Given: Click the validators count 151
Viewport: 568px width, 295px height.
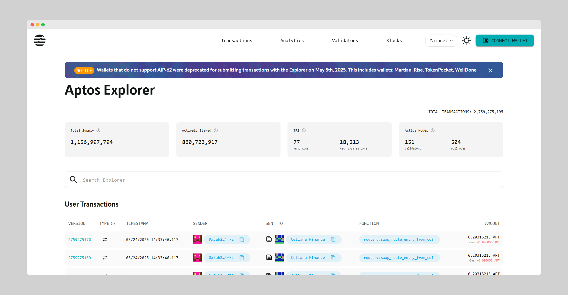Looking at the screenshot, I should (409, 142).
